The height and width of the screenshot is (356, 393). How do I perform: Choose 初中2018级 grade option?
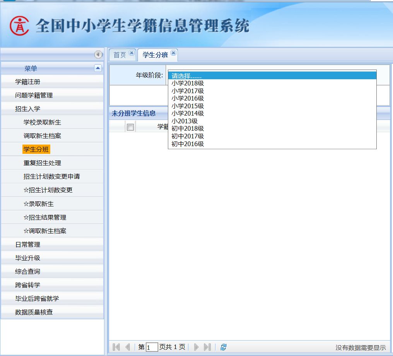click(x=187, y=128)
